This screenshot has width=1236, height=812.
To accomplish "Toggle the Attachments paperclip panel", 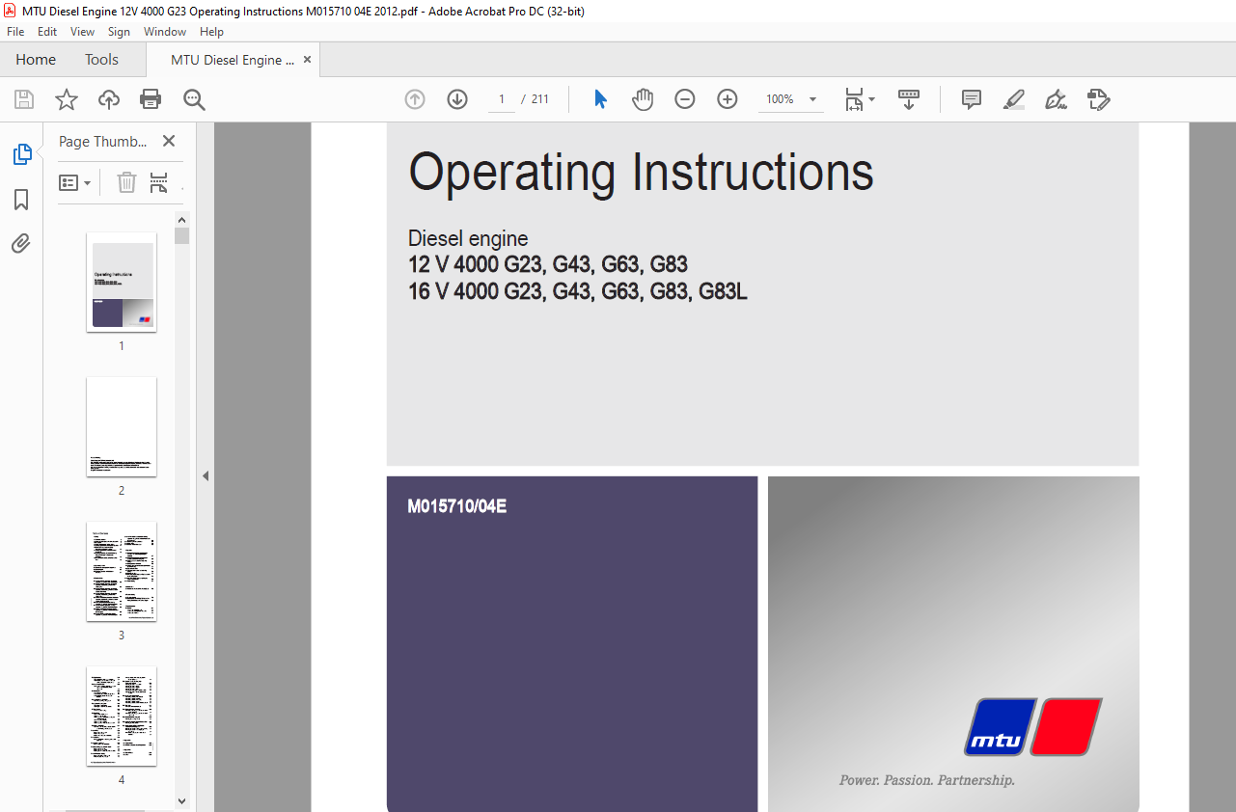I will coord(21,243).
